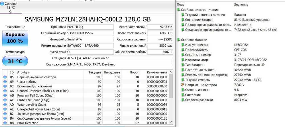Screen dimensions: 285x127
Task: Click icon next to Серийный номер in battery panel
Action: tap(183, 55)
